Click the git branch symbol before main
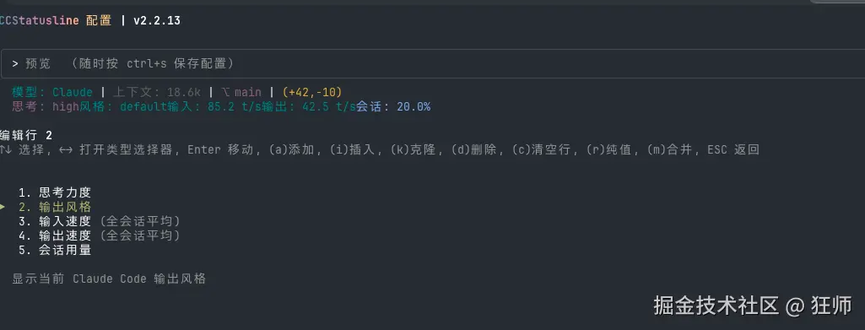The height and width of the screenshot is (330, 865). pos(225,92)
